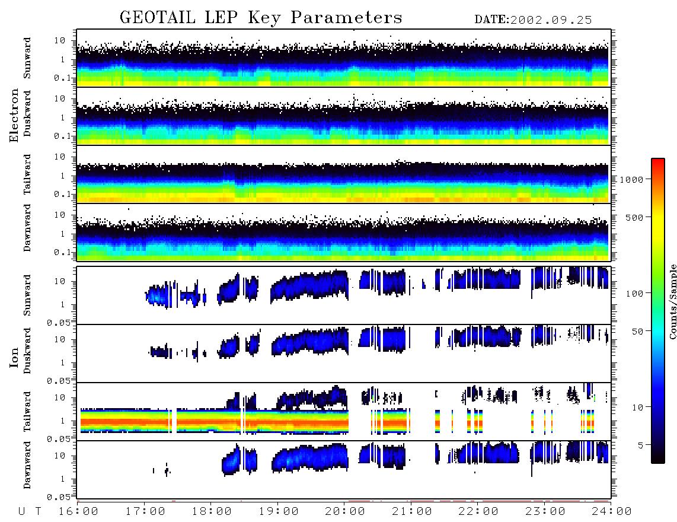Click the Electron Sunward spectrogram panel
This screenshot has width=677, height=522.
344,58
